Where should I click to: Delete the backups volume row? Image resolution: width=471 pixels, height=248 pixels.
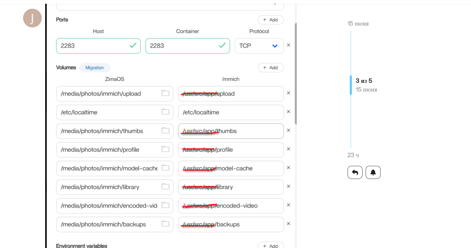pos(288,224)
